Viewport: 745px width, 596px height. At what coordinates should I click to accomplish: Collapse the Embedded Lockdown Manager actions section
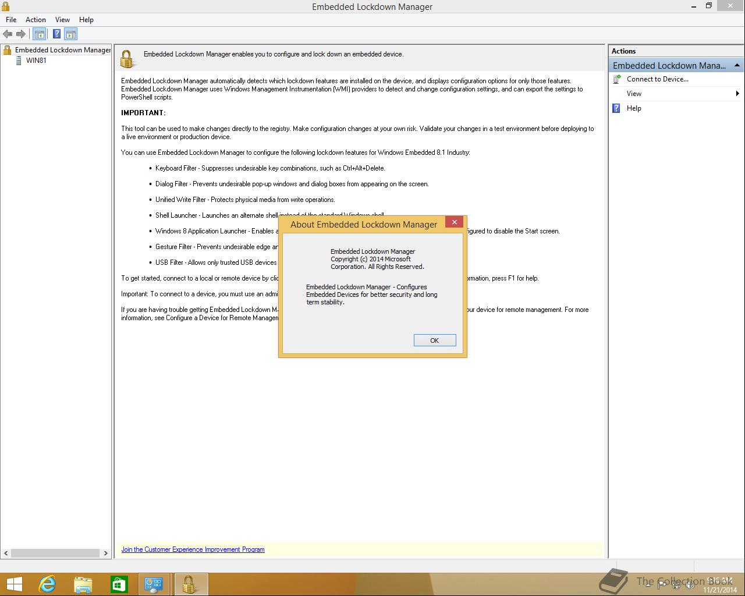click(736, 65)
